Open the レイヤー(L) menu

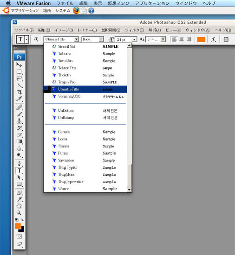87,30
